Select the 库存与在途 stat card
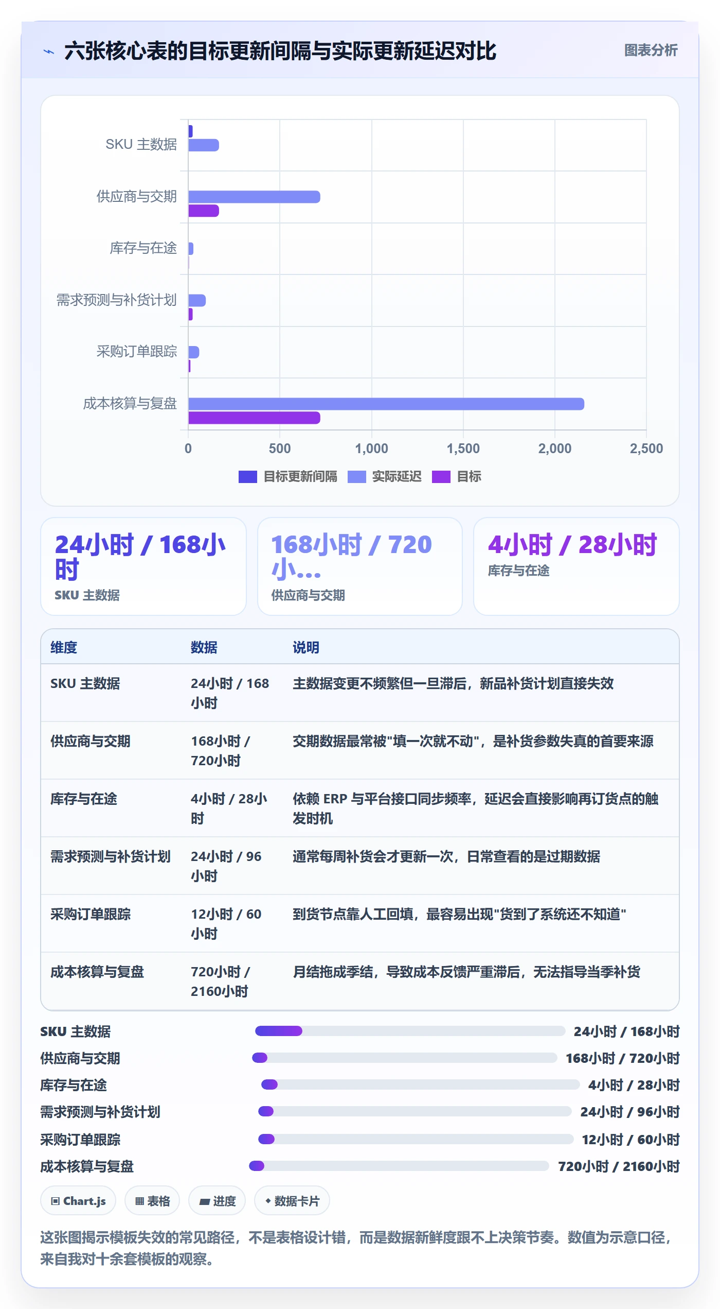 coord(577,566)
